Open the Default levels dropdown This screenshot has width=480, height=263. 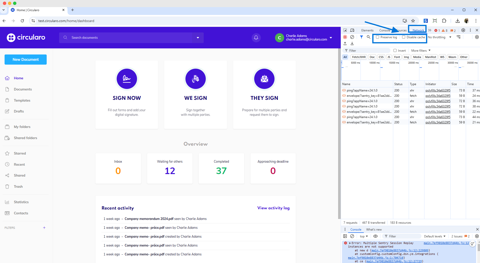434,236
